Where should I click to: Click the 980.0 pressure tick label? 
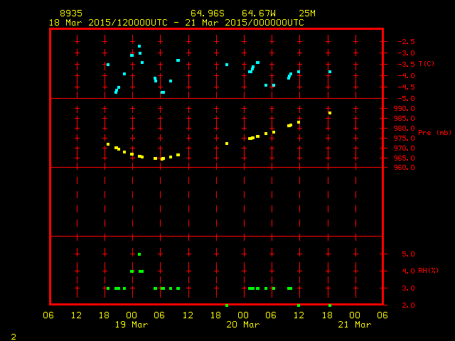[x=405, y=128]
